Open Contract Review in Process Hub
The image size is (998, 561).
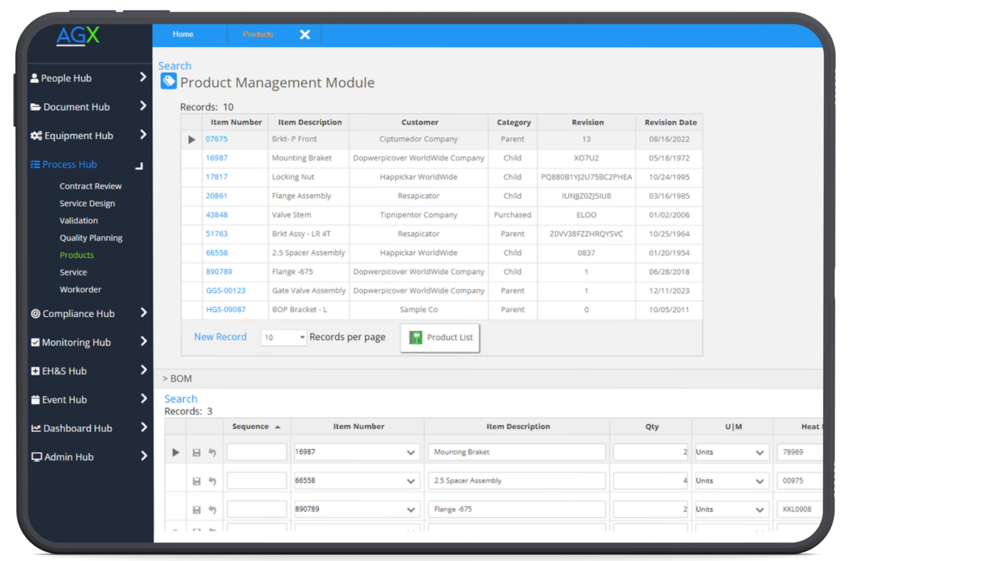[x=90, y=186]
